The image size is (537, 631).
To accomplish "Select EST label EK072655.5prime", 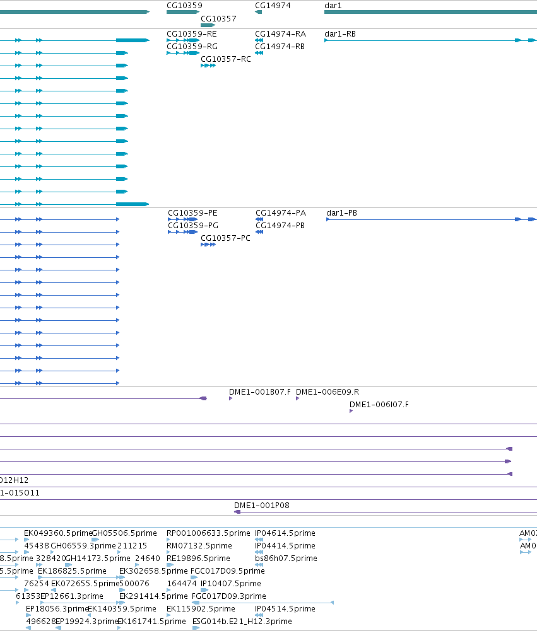I will (x=85, y=584).
